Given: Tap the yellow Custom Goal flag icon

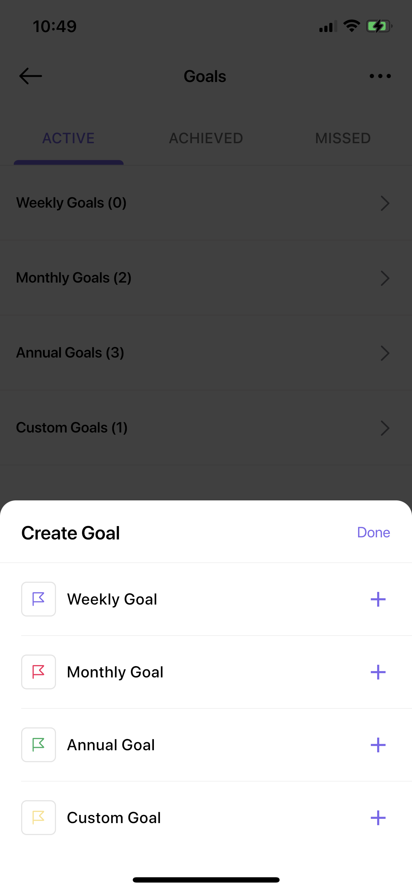Looking at the screenshot, I should (38, 817).
